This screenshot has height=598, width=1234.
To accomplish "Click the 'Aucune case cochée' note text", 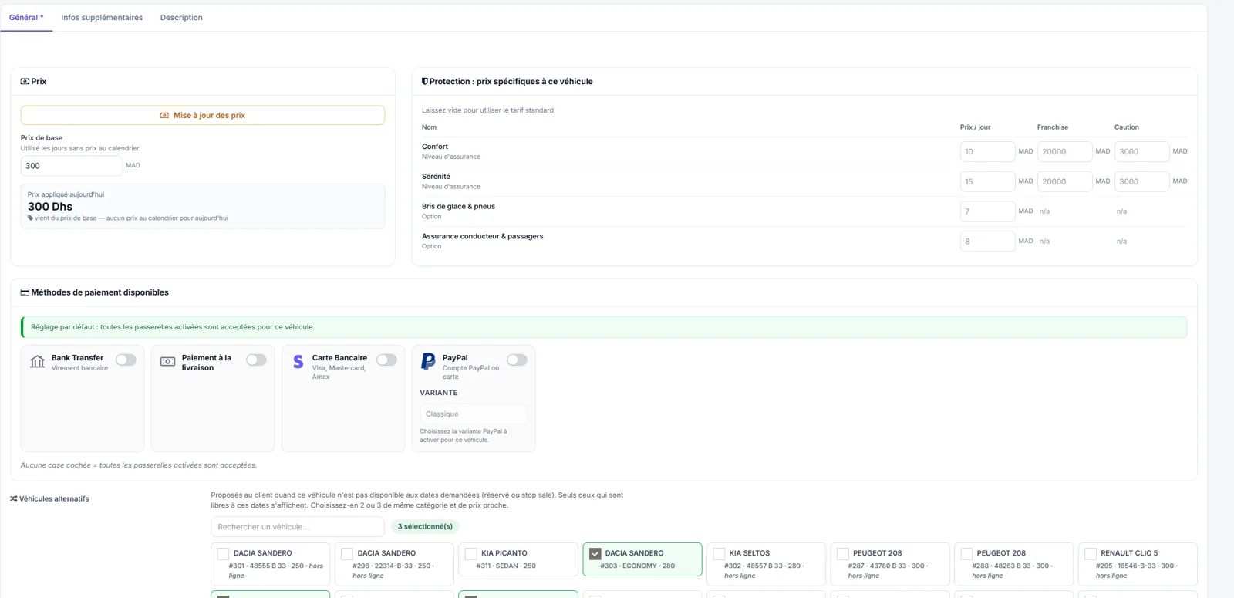I will click(139, 465).
